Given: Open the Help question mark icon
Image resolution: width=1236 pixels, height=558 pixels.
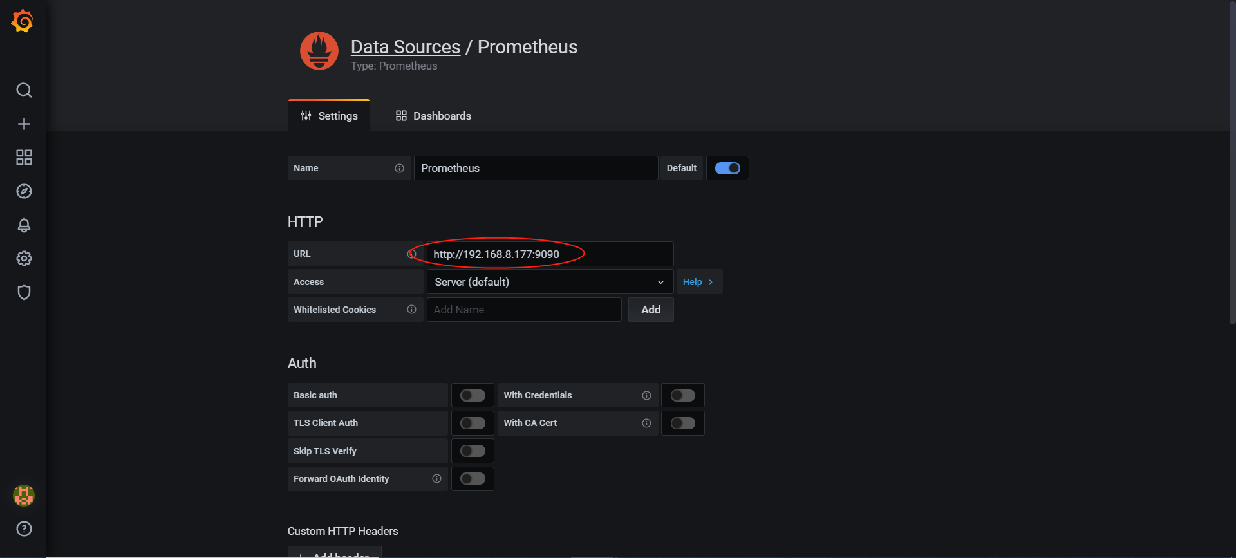Looking at the screenshot, I should point(24,529).
